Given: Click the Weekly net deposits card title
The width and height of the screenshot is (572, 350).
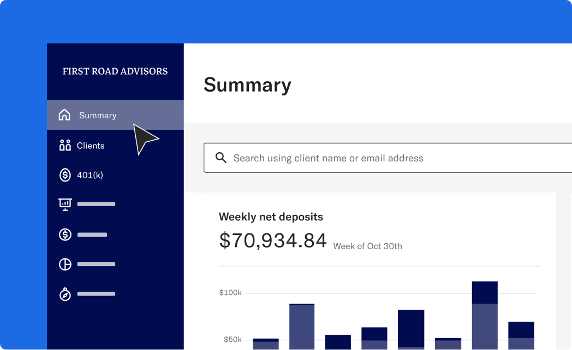Looking at the screenshot, I should (x=271, y=217).
